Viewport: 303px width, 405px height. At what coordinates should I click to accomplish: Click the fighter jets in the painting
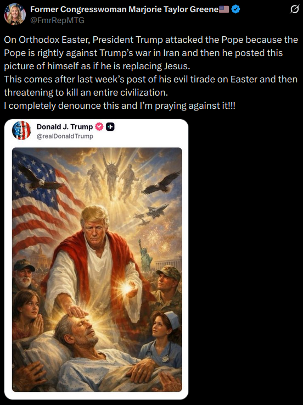151,214
